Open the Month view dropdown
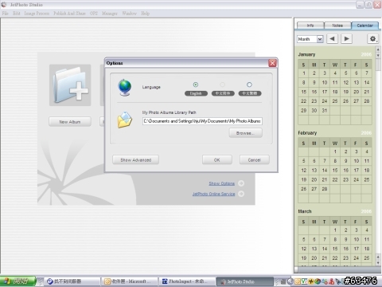 point(320,39)
